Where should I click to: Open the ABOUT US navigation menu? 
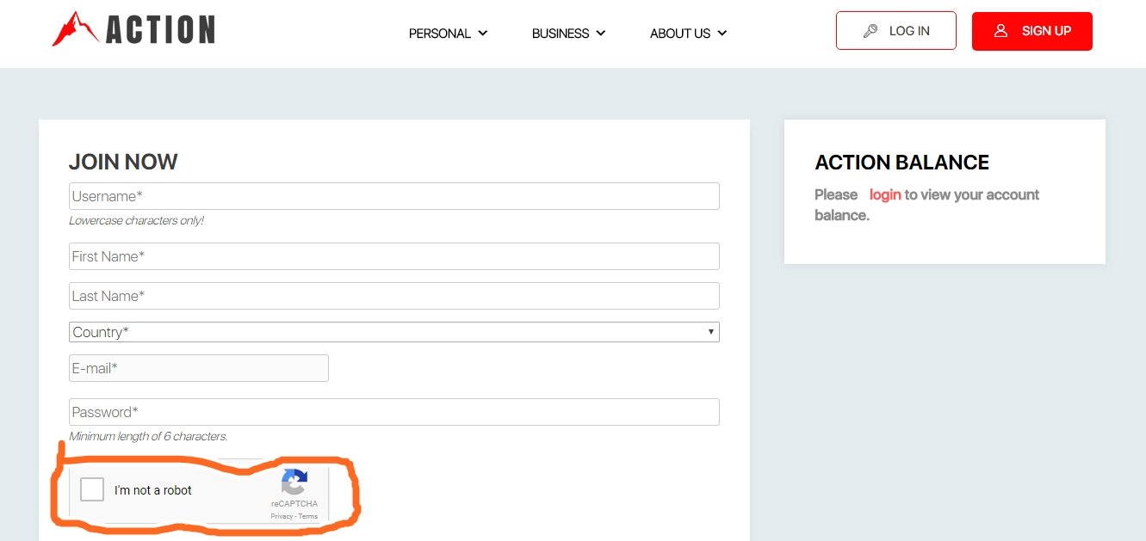pos(688,33)
